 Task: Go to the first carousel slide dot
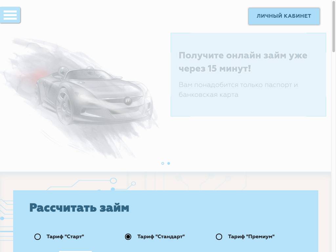tap(163, 163)
